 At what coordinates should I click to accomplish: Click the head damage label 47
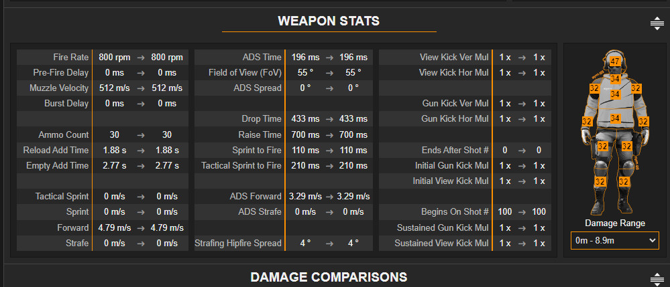point(615,62)
